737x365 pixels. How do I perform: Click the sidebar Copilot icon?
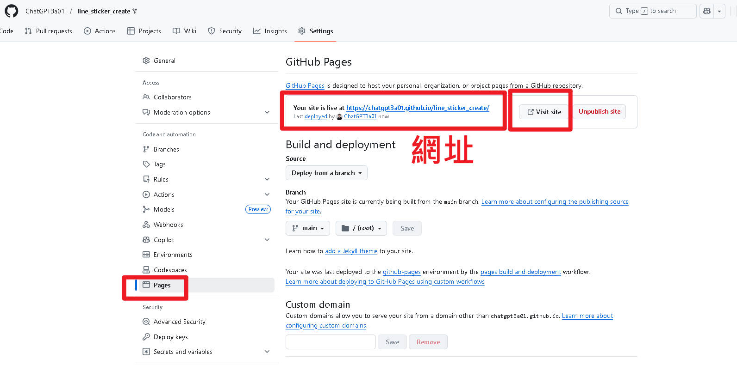click(146, 240)
